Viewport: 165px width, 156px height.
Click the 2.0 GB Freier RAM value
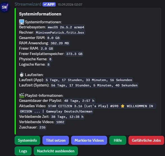(x=47, y=49)
